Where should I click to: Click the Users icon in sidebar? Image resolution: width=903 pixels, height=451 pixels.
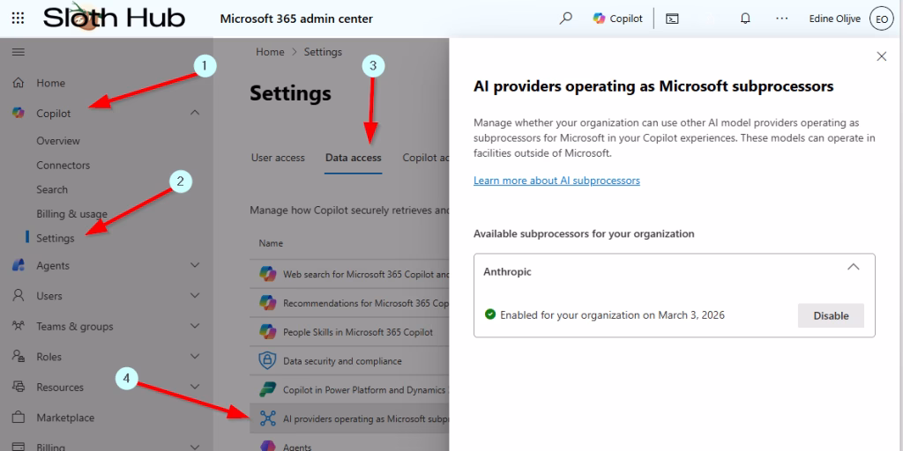pyautogui.click(x=19, y=296)
